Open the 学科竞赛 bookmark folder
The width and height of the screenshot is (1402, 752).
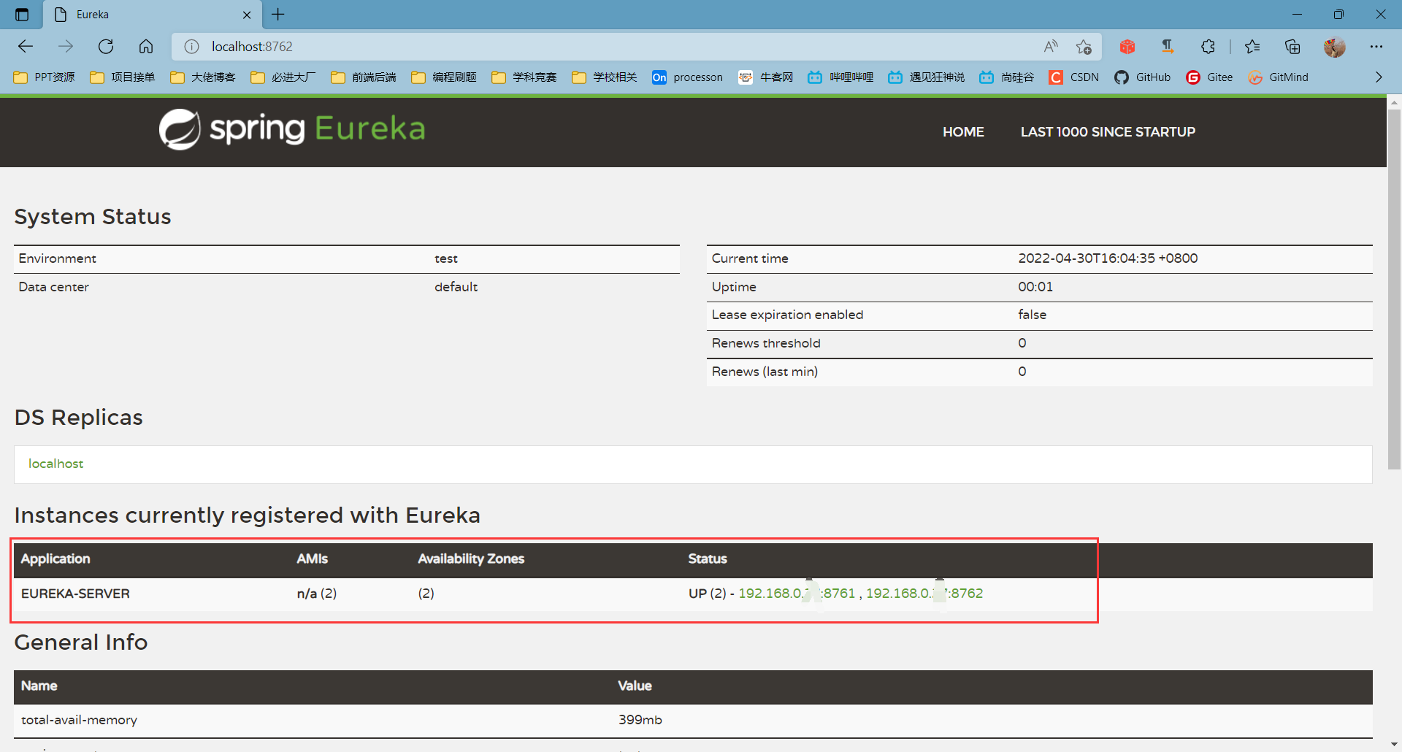524,77
